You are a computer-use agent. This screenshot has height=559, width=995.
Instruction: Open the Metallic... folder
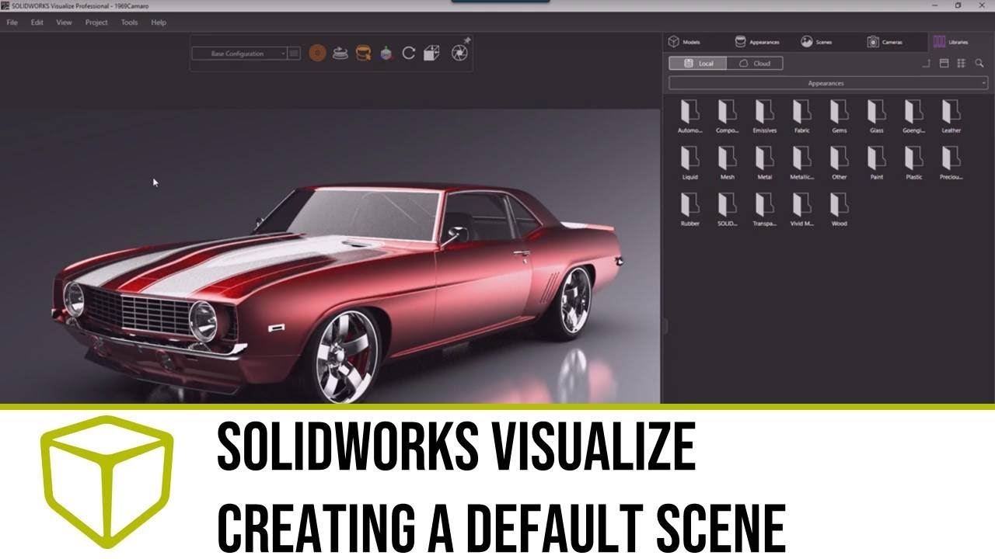click(x=801, y=163)
